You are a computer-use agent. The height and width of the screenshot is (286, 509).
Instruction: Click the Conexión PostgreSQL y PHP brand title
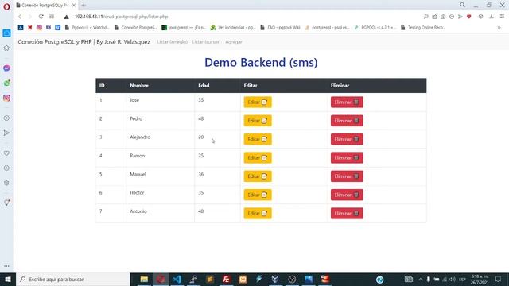point(84,42)
